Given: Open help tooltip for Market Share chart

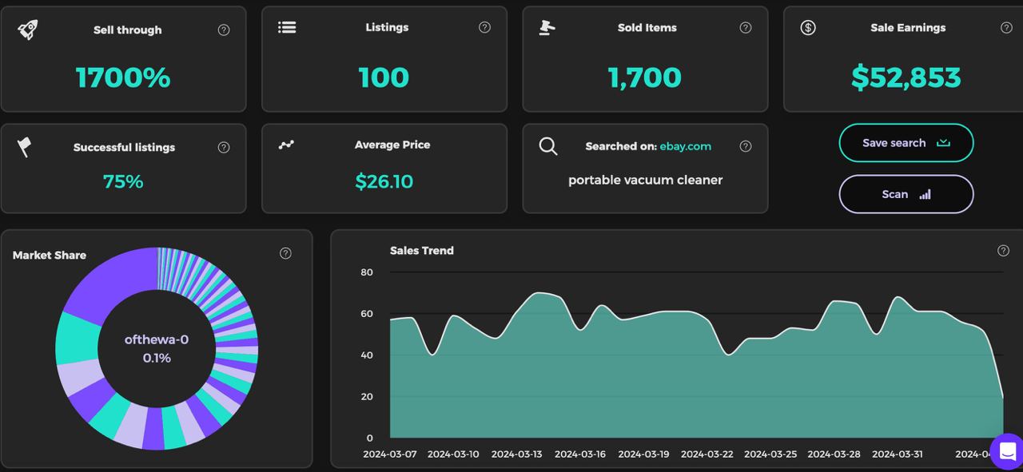Looking at the screenshot, I should (x=285, y=253).
